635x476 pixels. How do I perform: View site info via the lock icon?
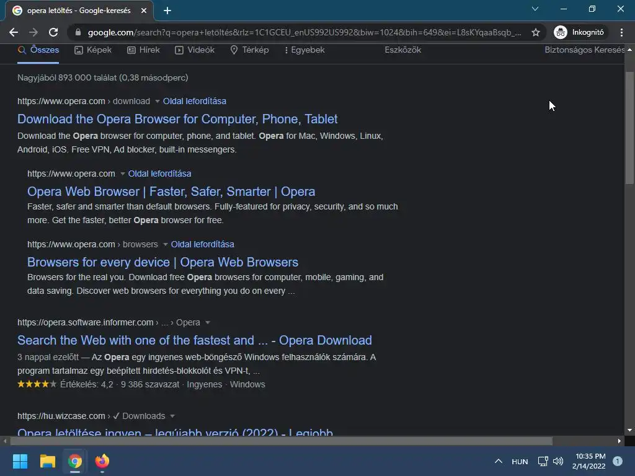click(x=78, y=32)
